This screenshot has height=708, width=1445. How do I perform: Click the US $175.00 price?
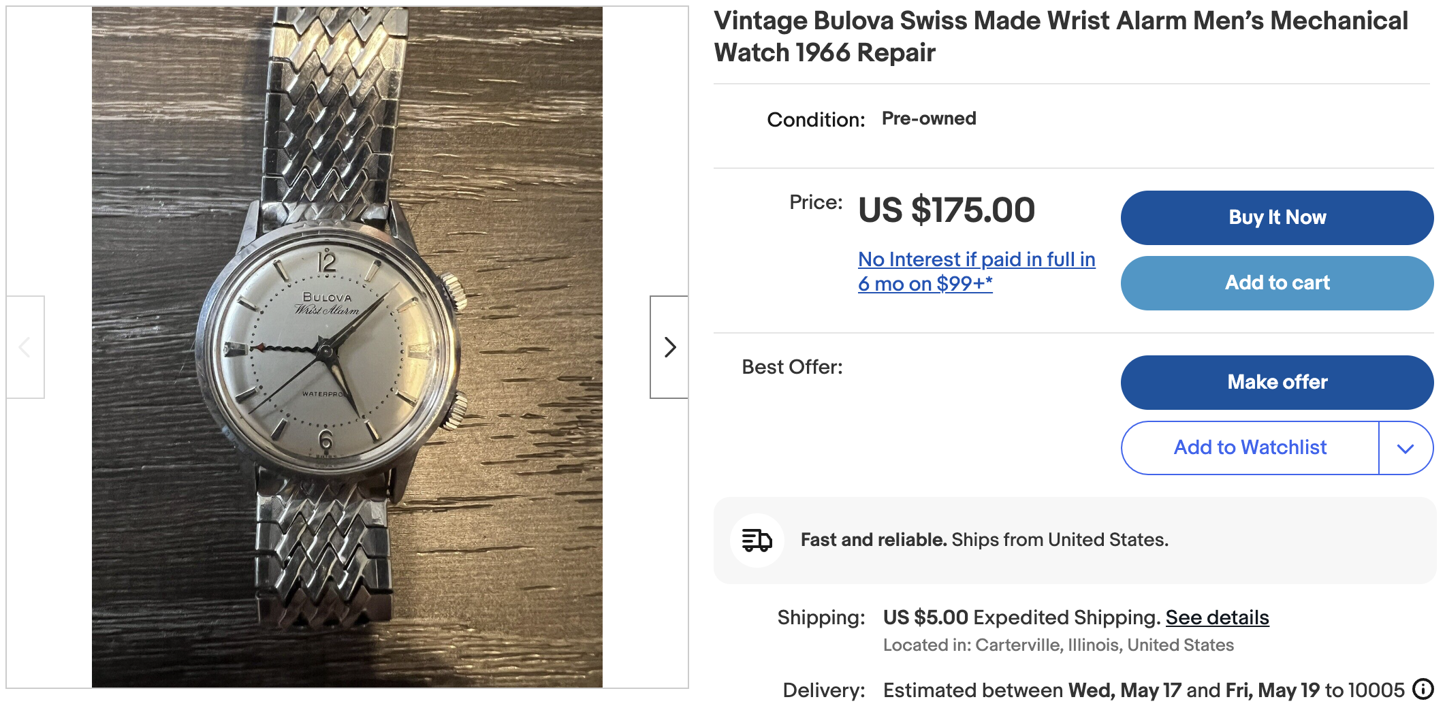pos(946,210)
